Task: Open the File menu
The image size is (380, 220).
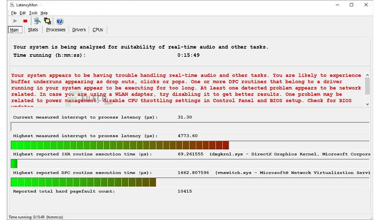Action: [x=14, y=13]
